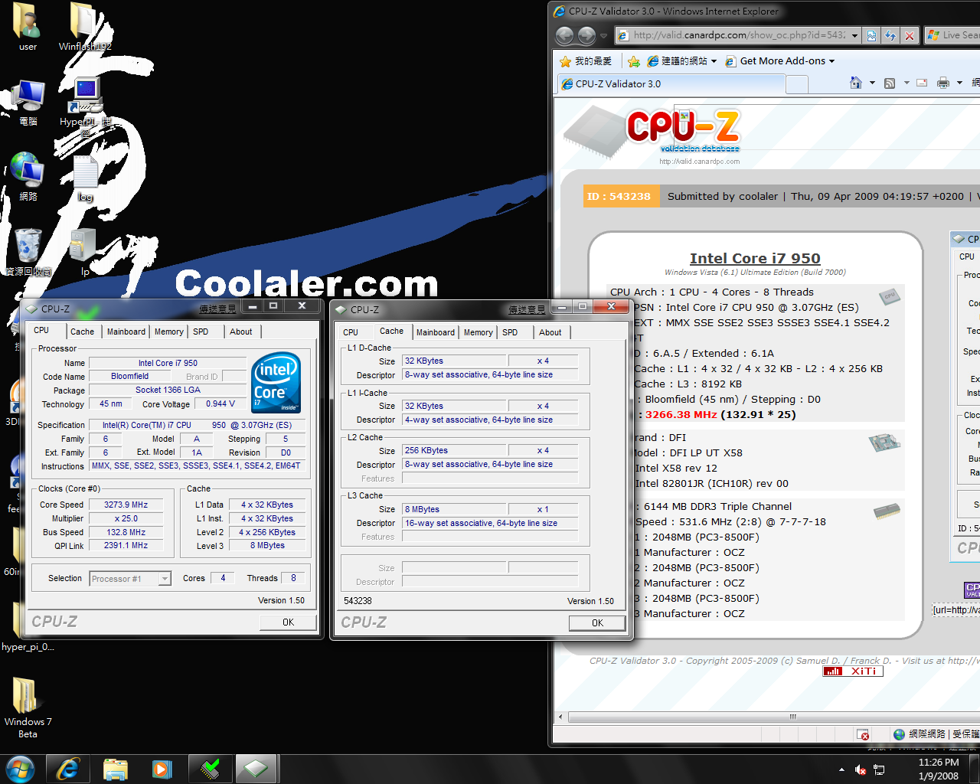This screenshot has height=784, width=980.
Task: Open the recent pages dropdown beside navigation arrows
Action: point(604,35)
